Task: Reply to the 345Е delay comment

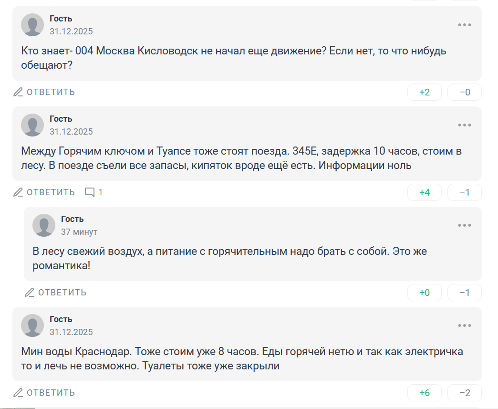Action: pos(44,192)
